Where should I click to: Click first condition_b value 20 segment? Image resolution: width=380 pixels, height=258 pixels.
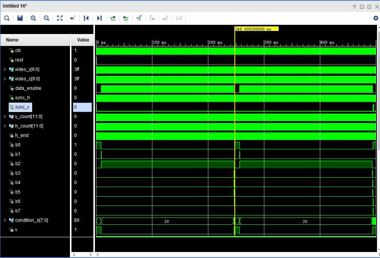[167, 221]
